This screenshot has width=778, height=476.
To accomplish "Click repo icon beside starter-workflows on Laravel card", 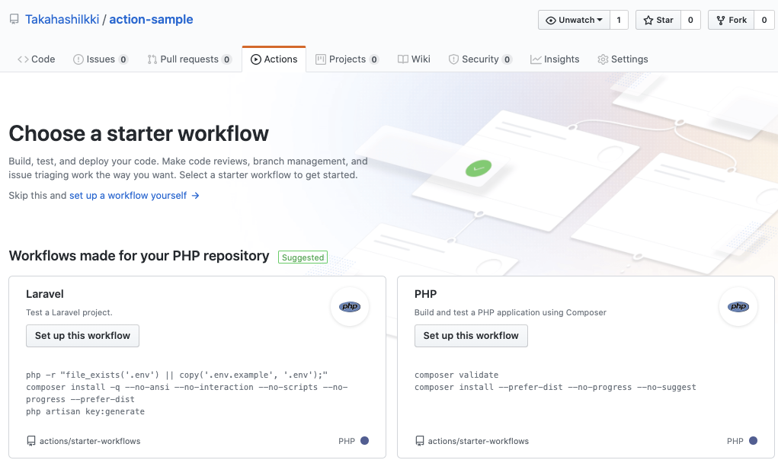I will (31, 441).
